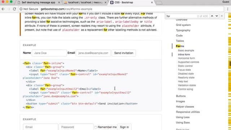Open Typography in the sidebar
The height and width of the screenshot is (130, 231).
click(x=183, y=30)
